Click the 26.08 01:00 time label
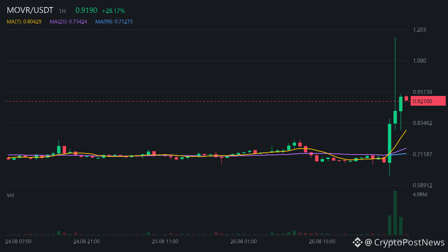 (x=243, y=242)
